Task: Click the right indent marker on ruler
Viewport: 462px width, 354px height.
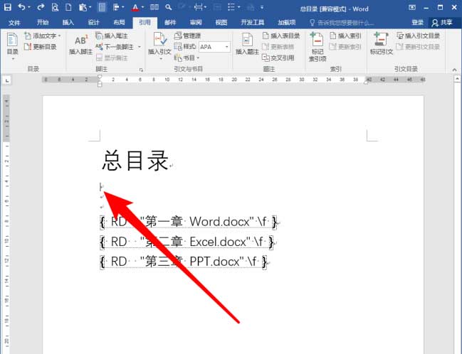Action: (366, 82)
